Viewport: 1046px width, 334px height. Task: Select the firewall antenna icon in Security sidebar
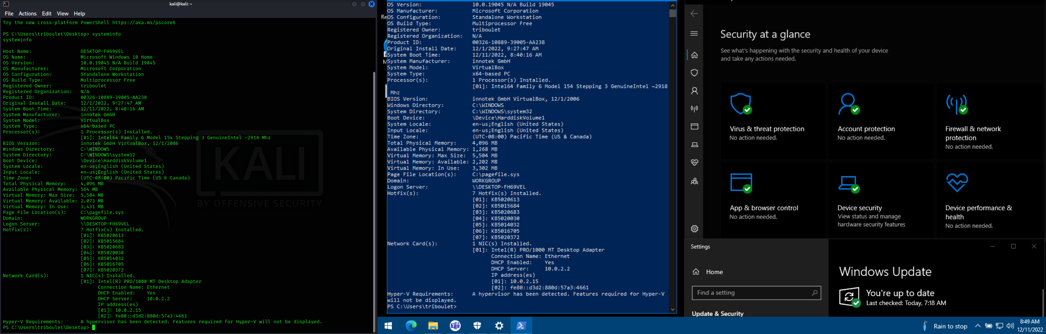(x=694, y=108)
